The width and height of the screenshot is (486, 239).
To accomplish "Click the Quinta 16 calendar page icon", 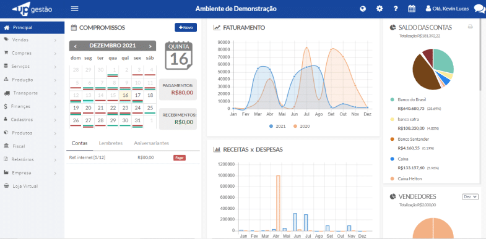I will coord(178,56).
